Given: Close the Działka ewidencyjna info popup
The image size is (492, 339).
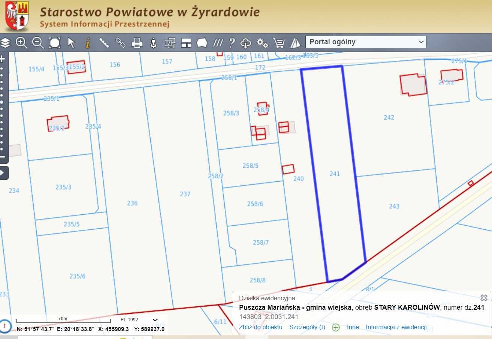Looking at the screenshot, I should click(484, 298).
